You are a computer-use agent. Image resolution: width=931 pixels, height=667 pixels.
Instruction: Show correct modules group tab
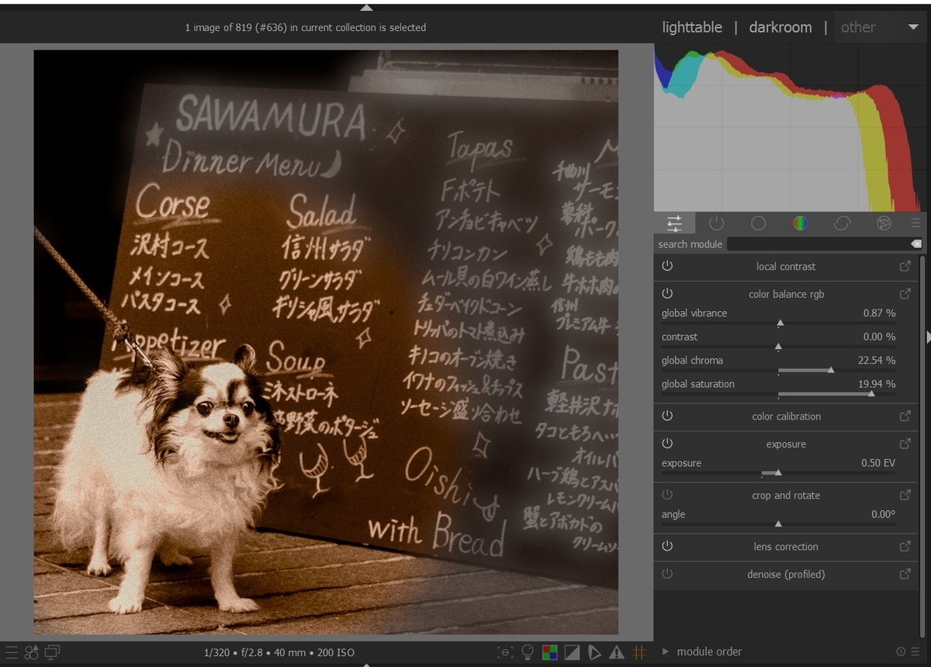point(842,223)
